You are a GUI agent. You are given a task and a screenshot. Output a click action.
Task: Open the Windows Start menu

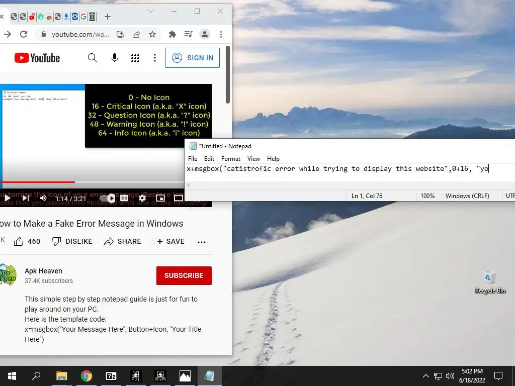tap(12, 376)
